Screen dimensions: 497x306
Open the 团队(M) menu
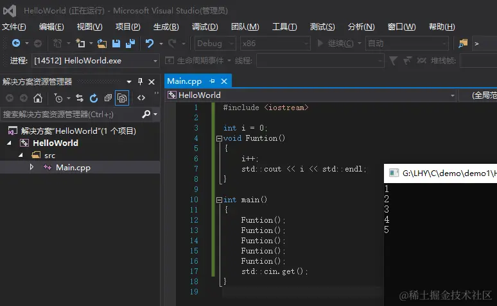click(x=245, y=27)
